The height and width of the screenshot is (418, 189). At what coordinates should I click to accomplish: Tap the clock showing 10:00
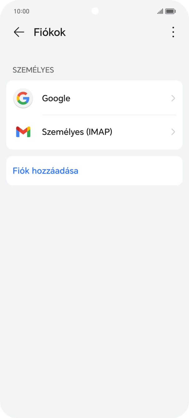tap(22, 11)
